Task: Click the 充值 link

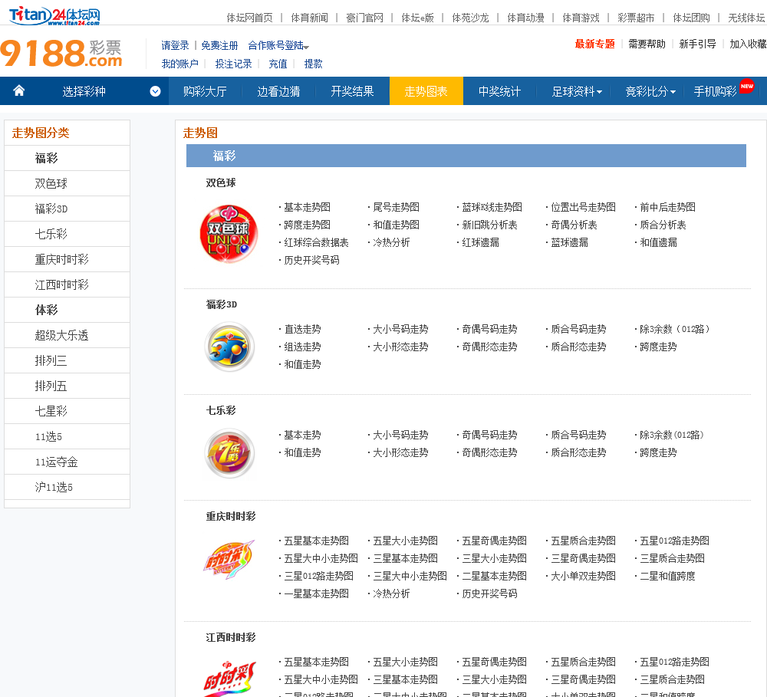Action: (x=278, y=64)
